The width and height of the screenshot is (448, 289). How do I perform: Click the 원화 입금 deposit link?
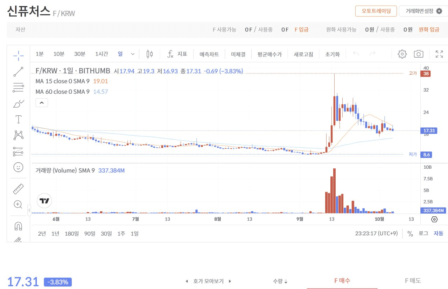click(x=429, y=30)
